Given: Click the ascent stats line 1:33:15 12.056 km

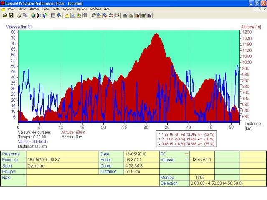Looking at the screenshot, I should pos(186,135).
